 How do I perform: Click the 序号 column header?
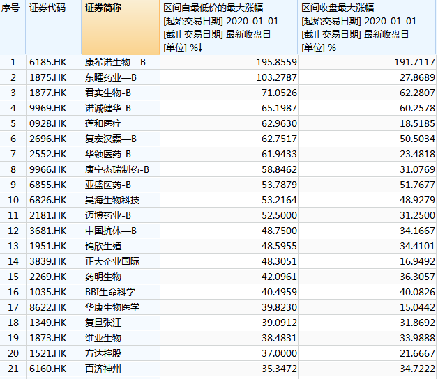(13, 27)
